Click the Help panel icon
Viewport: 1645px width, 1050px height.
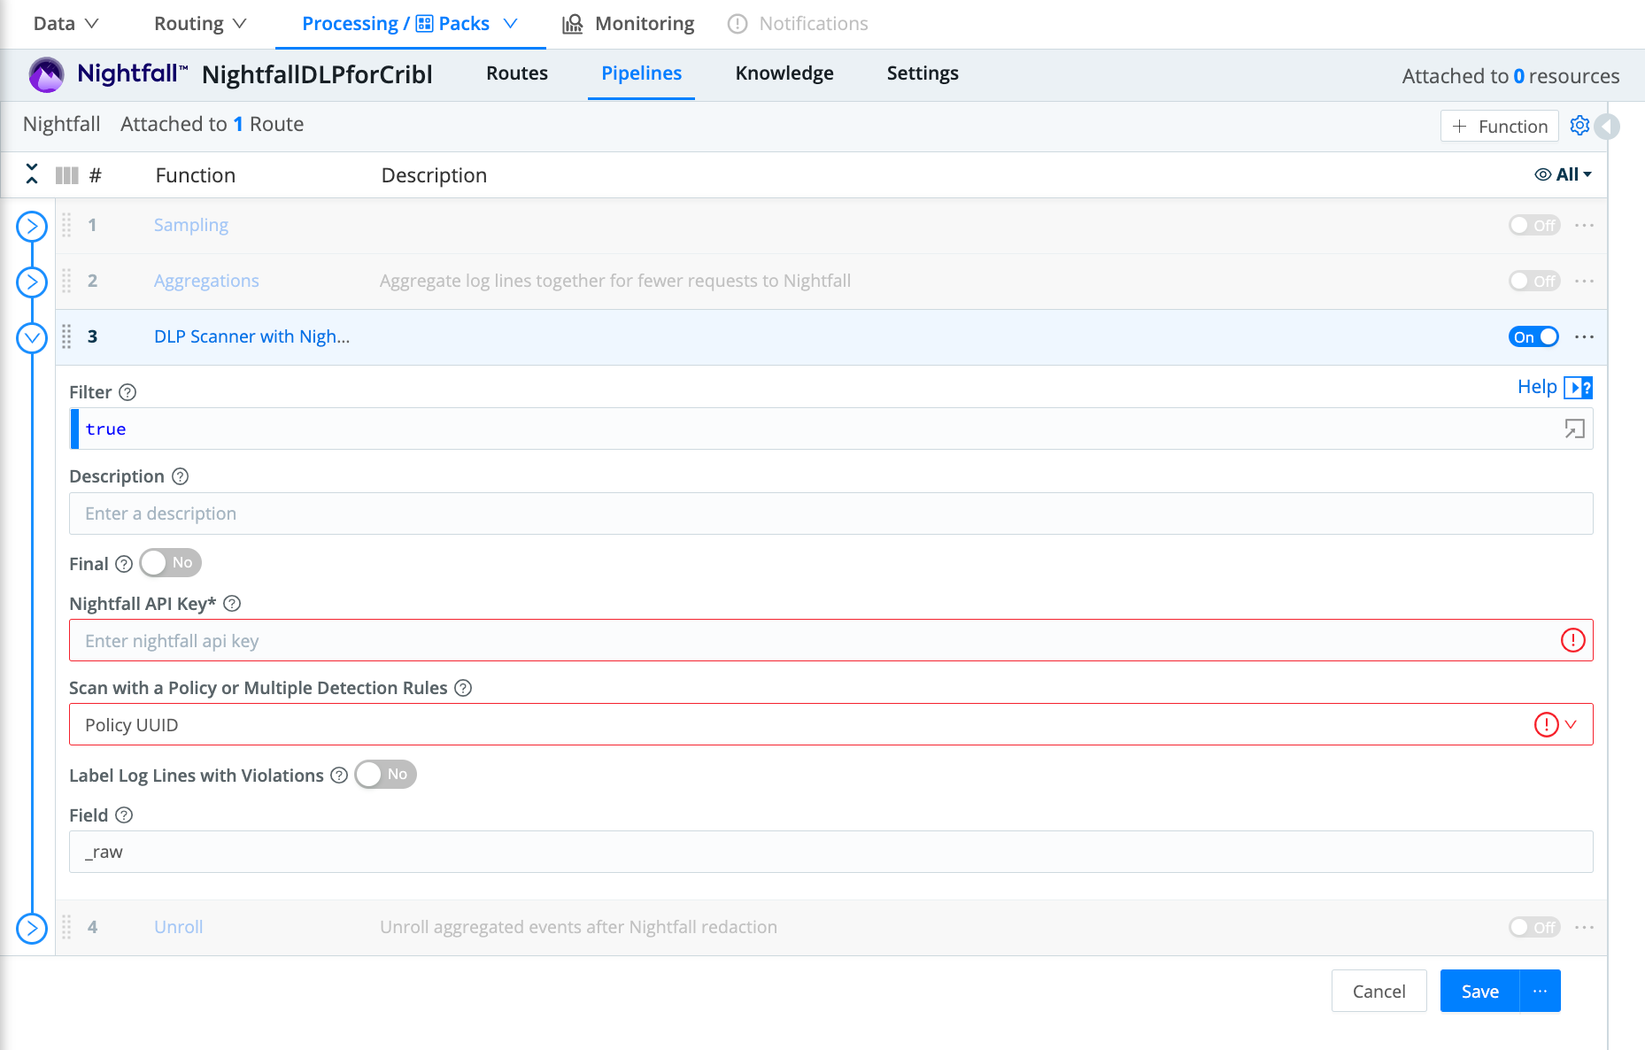[x=1578, y=388]
